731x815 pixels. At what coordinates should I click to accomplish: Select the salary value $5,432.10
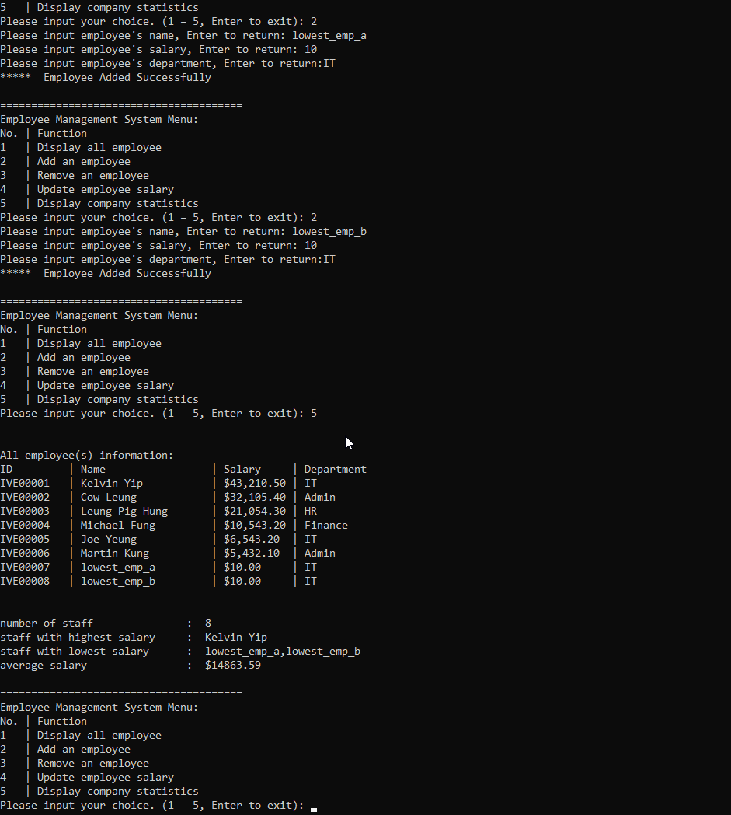[x=252, y=554]
